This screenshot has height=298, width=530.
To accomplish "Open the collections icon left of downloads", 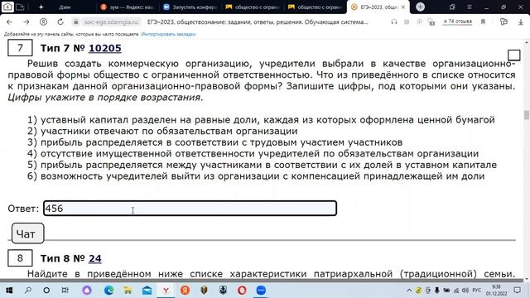I will coord(503,22).
